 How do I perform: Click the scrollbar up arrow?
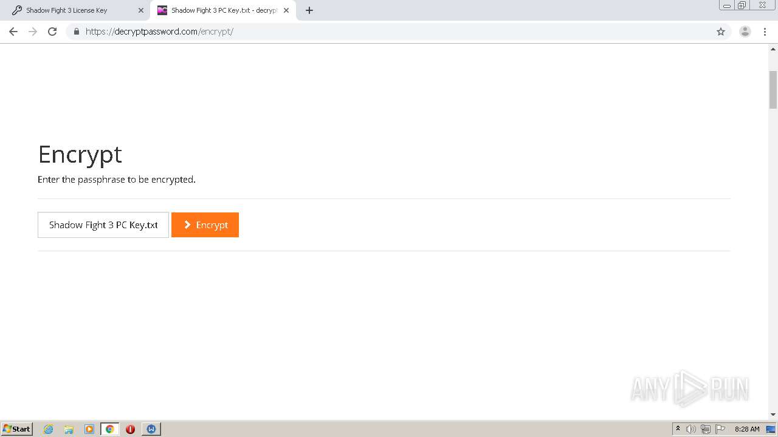(x=773, y=49)
